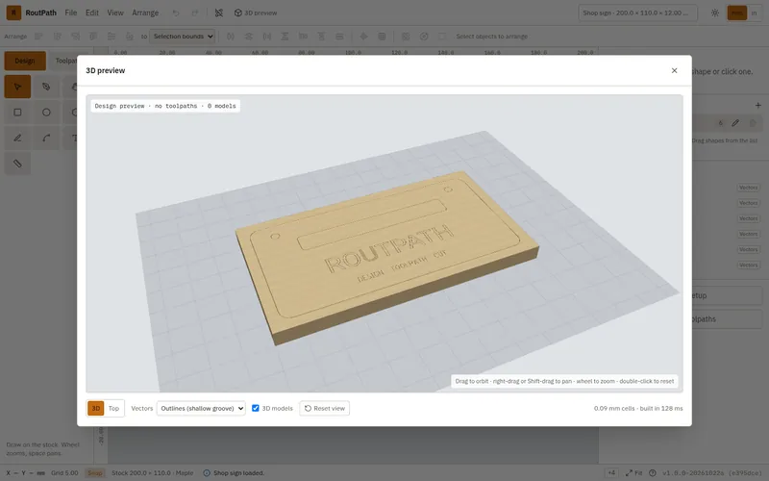Click the RoutPath logo icon
The image size is (769, 481).
13,13
